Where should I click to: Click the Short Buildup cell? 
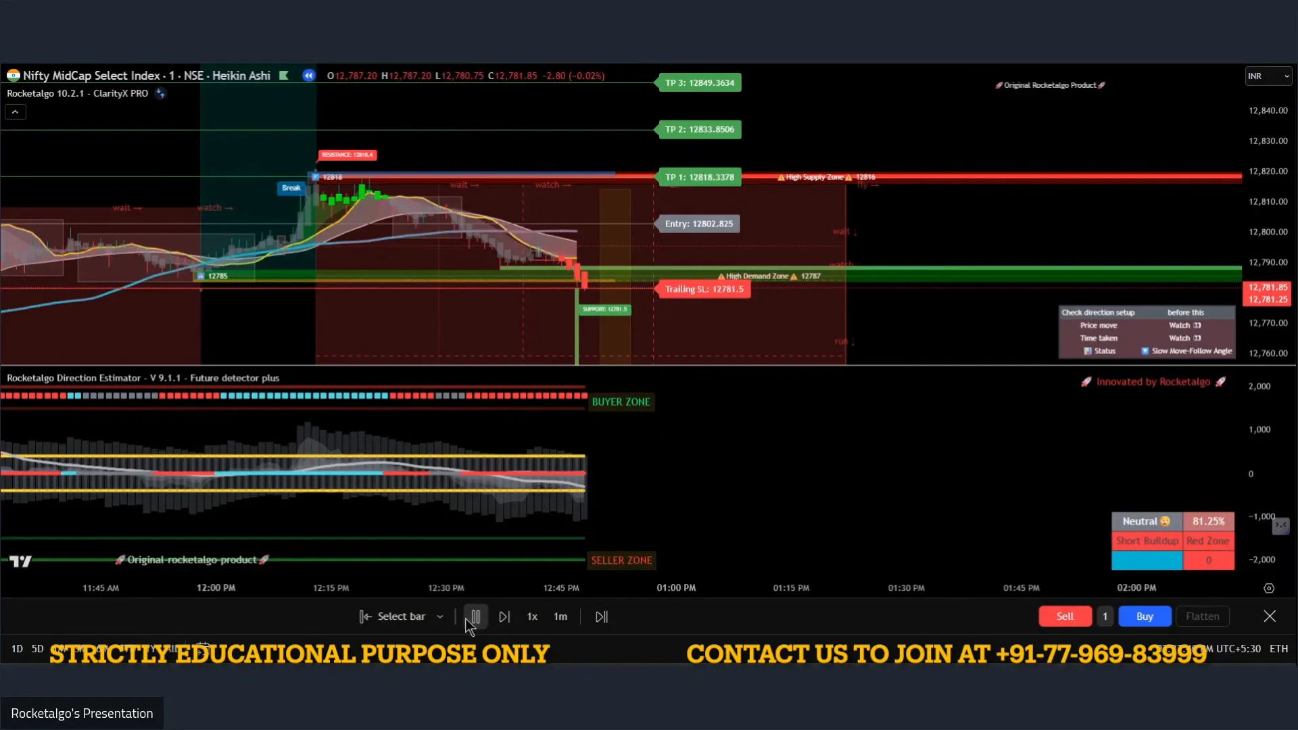tap(1147, 541)
